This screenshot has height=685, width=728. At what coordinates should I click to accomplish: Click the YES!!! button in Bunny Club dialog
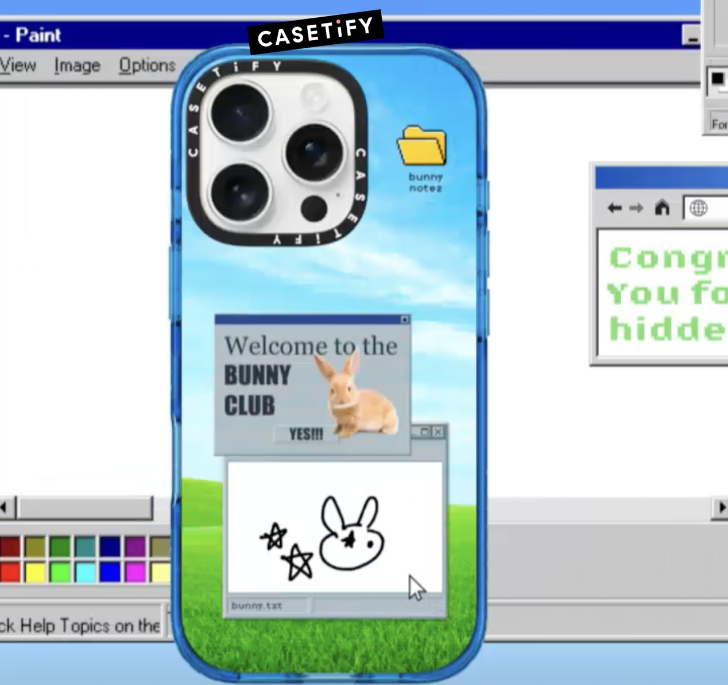306,434
